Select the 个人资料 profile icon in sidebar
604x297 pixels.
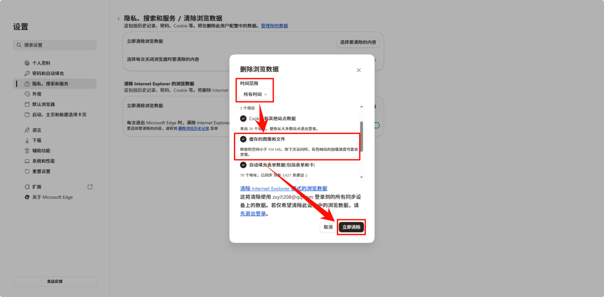pyautogui.click(x=28, y=62)
